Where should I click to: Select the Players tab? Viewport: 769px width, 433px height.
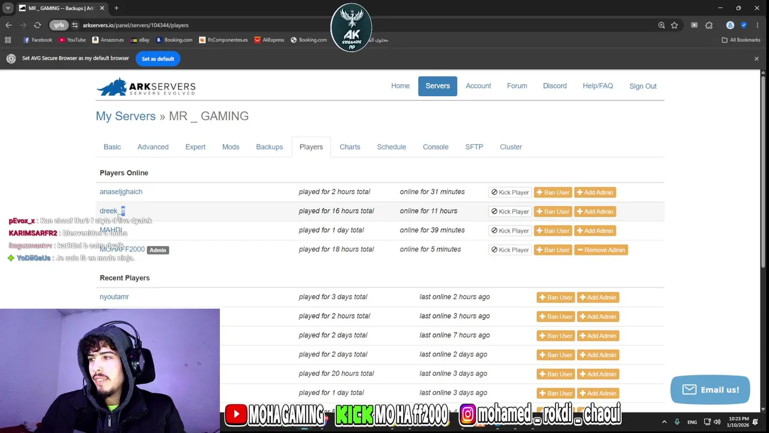[311, 147]
